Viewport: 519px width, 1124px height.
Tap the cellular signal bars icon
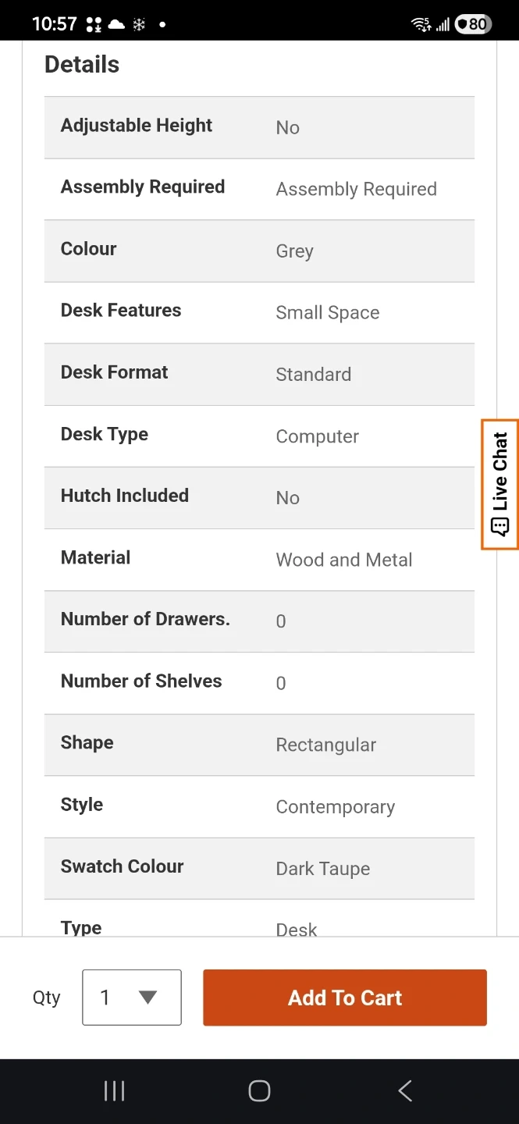(443, 25)
